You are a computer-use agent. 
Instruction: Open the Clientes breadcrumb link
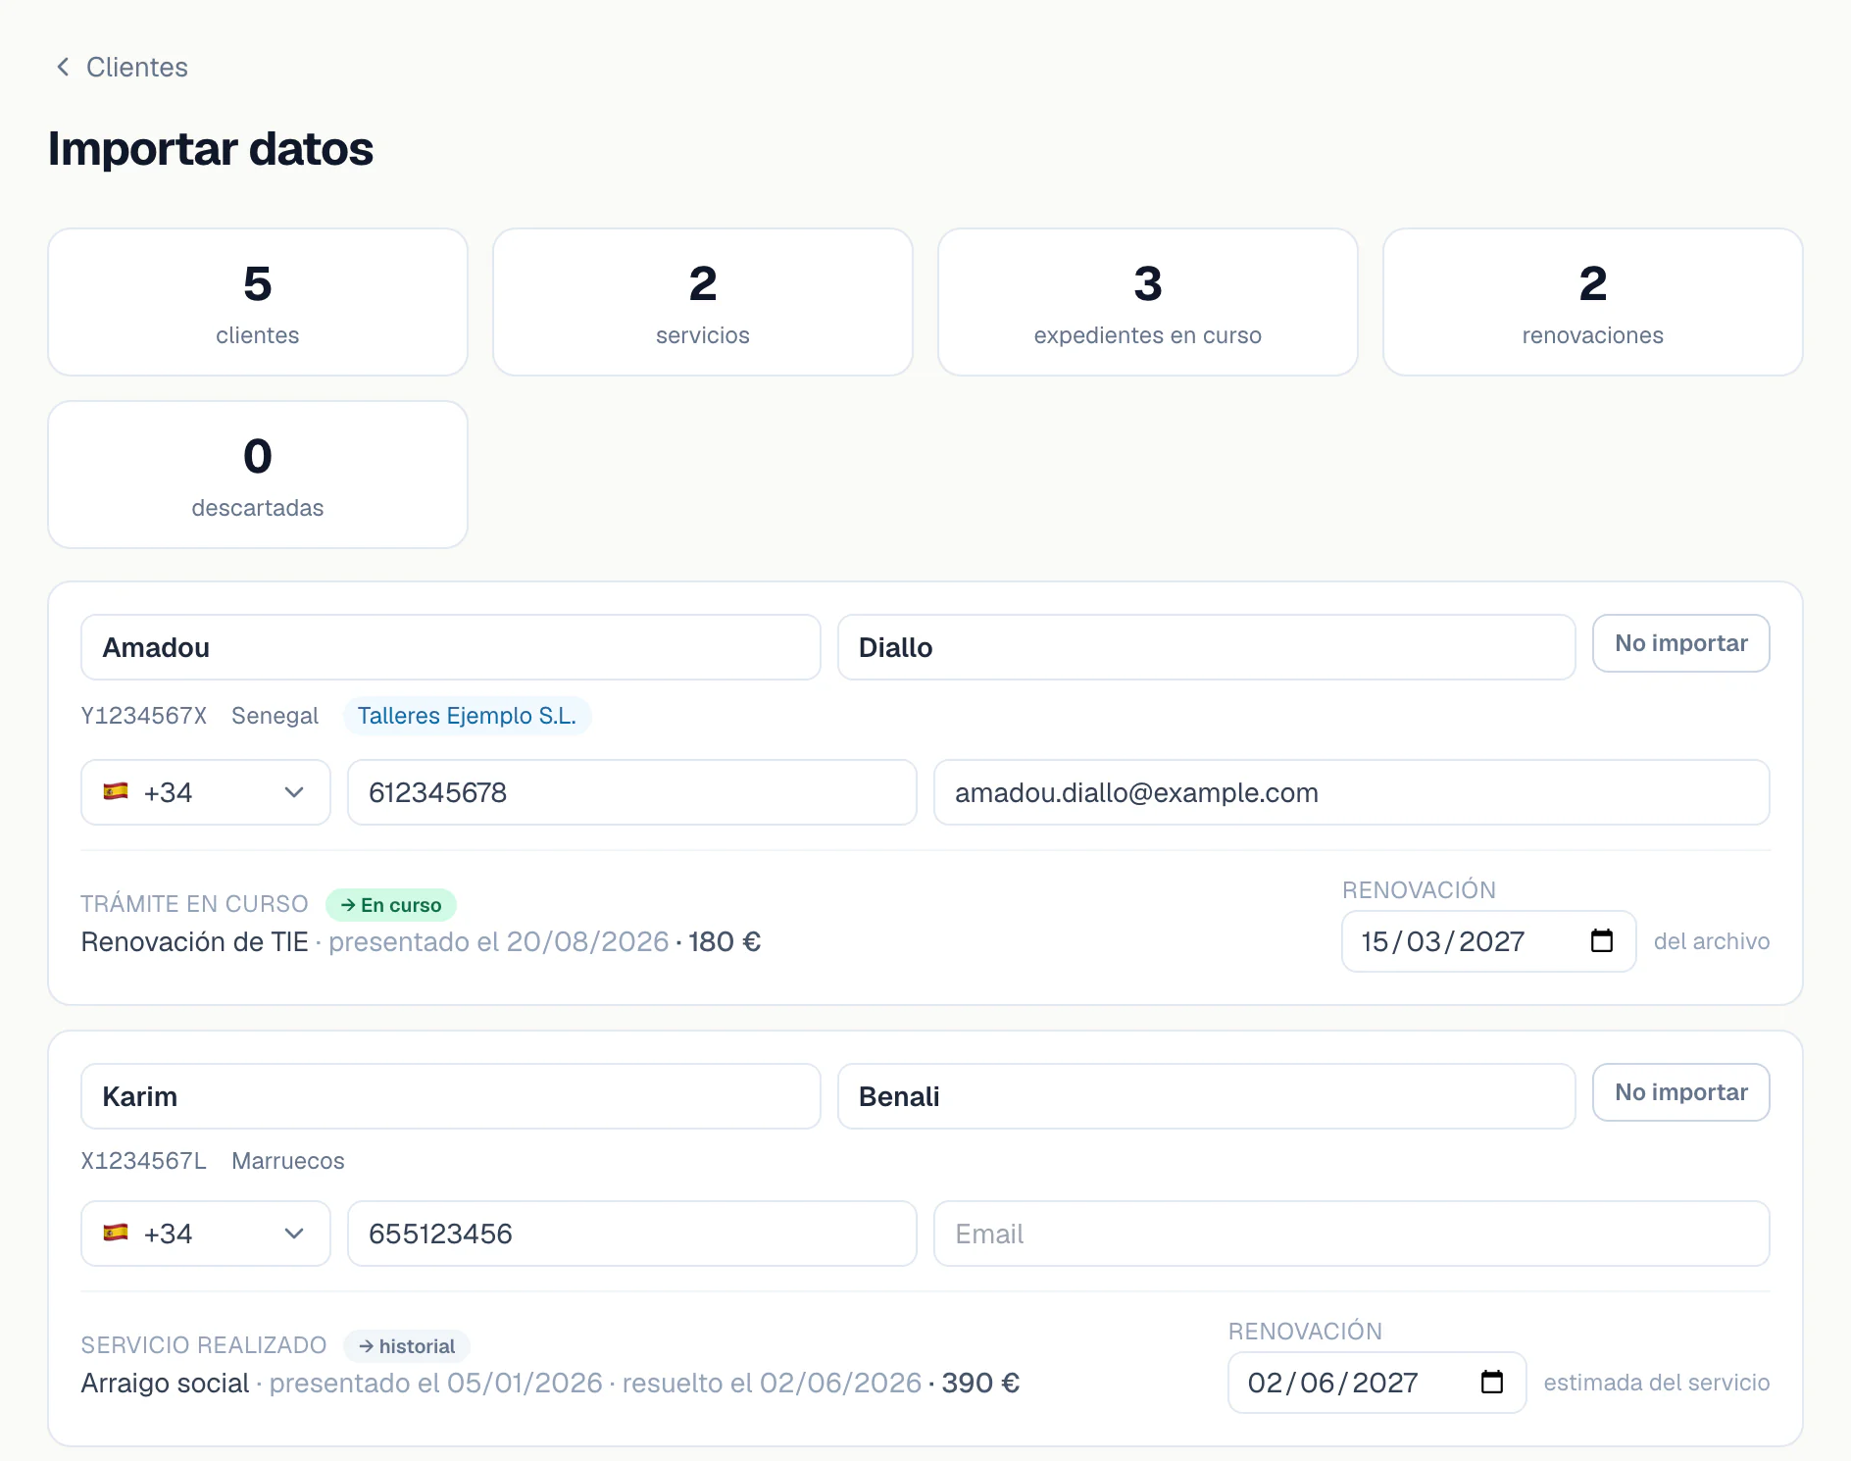(136, 67)
